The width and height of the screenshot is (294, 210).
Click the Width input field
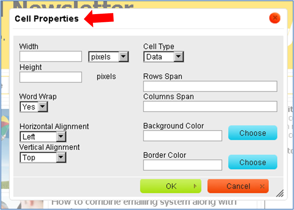(x=51, y=56)
